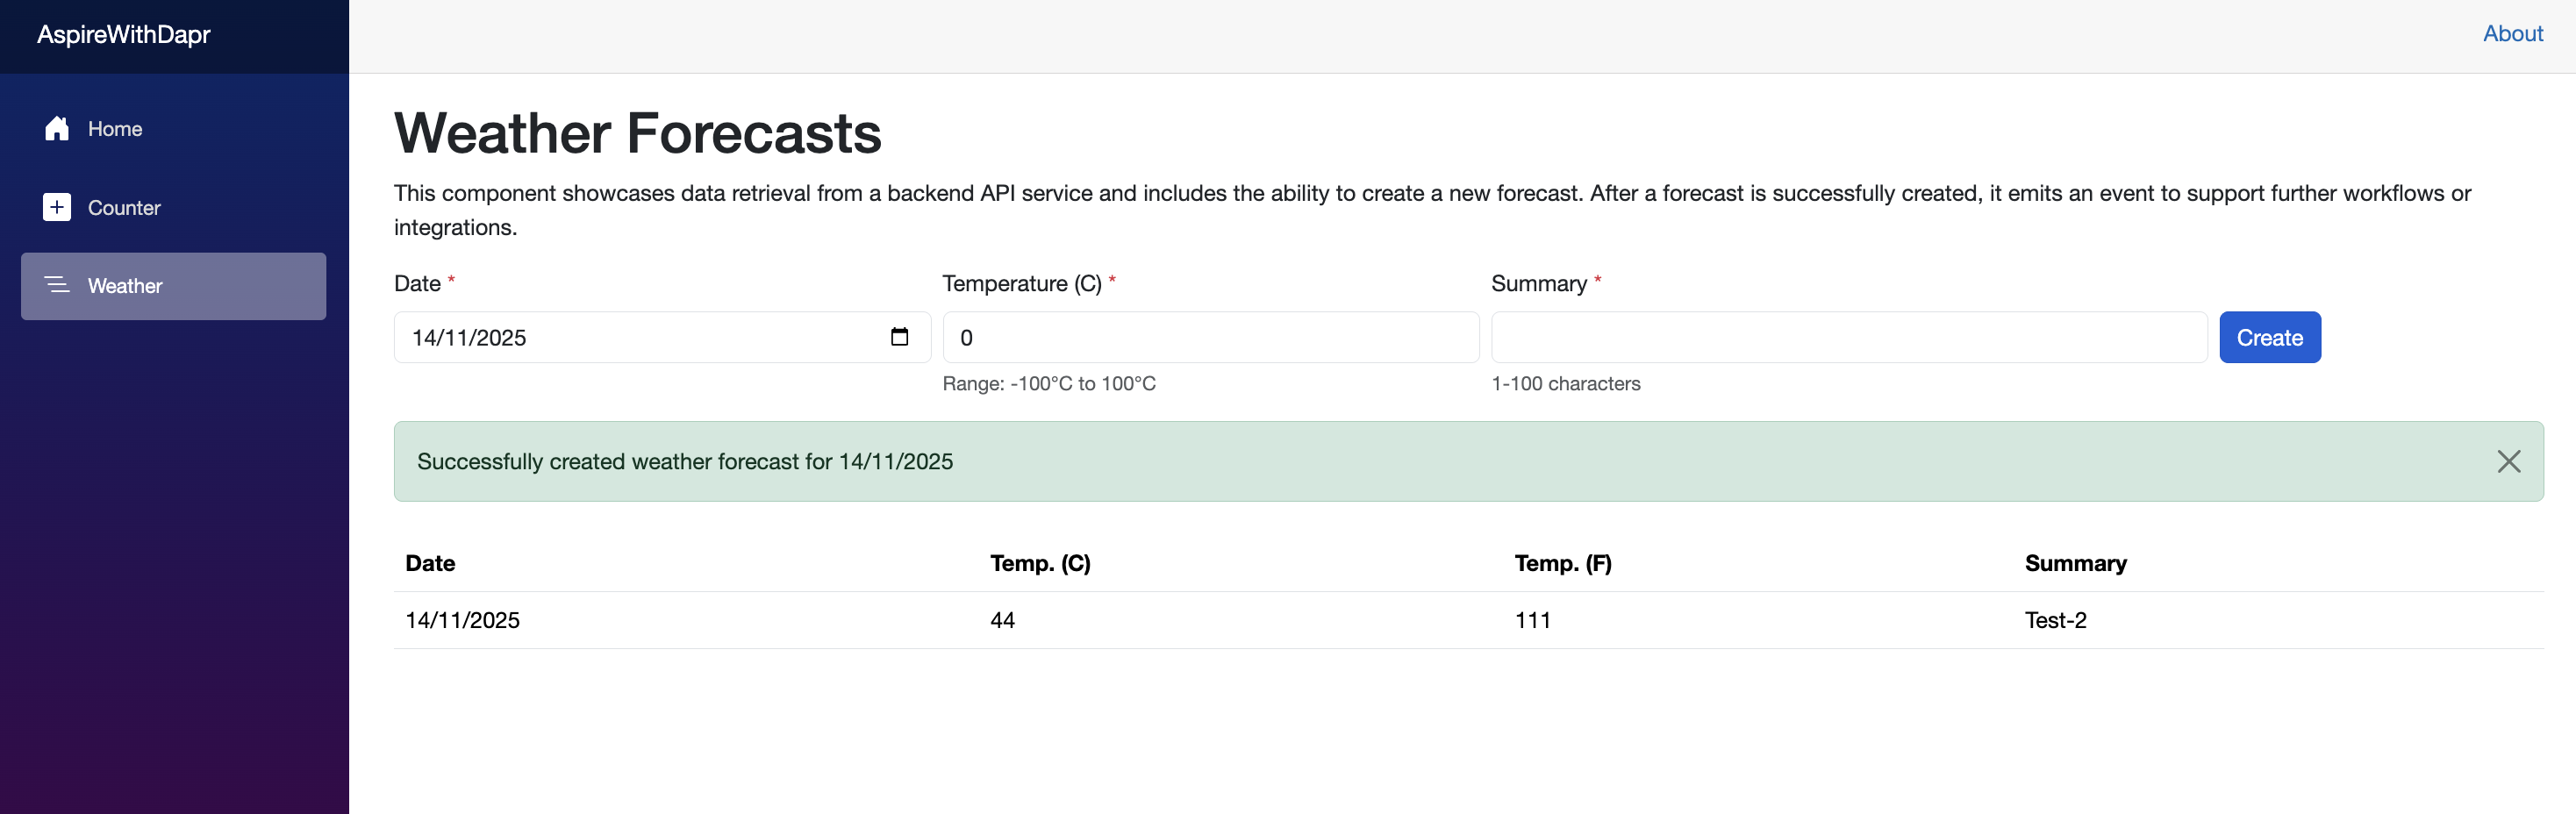Click the AspireWithDapr brand title
This screenshot has width=2576, height=814.
coord(124,35)
